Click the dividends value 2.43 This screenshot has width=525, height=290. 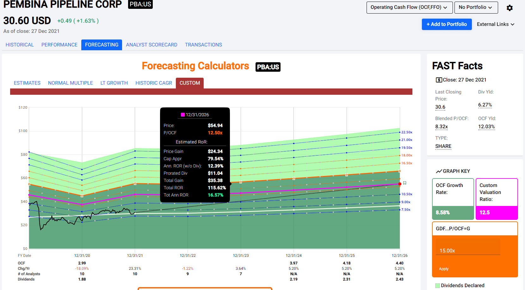pyautogui.click(x=400, y=279)
